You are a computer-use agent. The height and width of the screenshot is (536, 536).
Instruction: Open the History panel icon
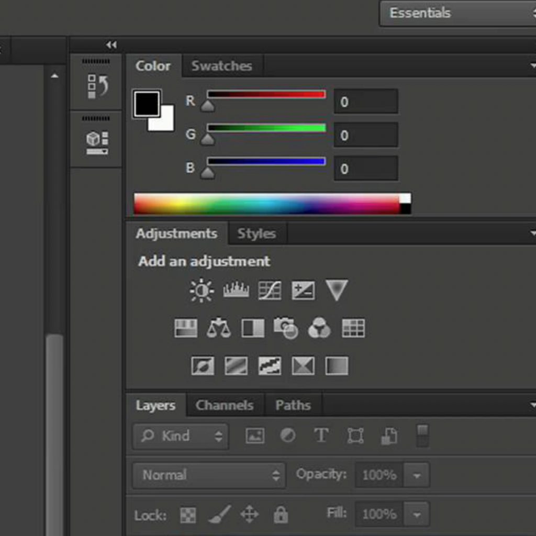coord(97,86)
